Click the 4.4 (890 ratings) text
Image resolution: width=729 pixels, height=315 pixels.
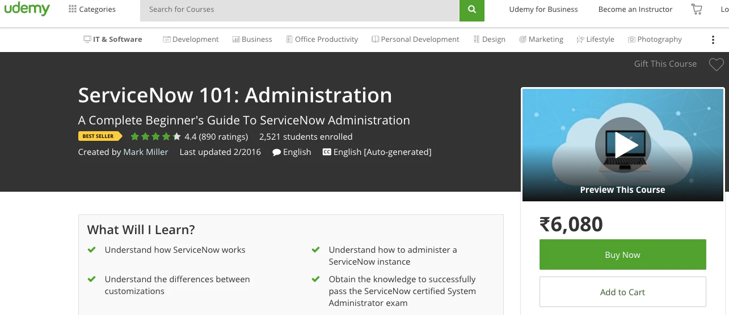216,136
